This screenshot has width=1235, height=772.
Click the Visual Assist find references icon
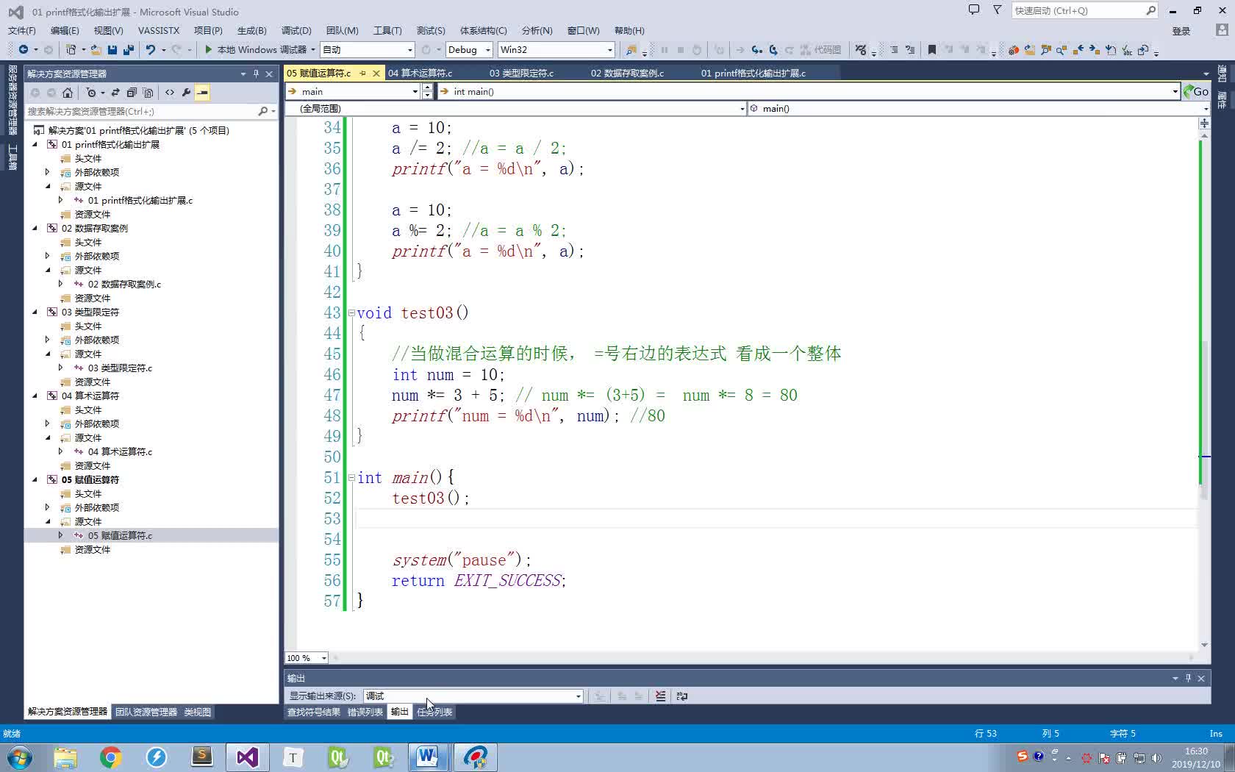[x=1046, y=50]
